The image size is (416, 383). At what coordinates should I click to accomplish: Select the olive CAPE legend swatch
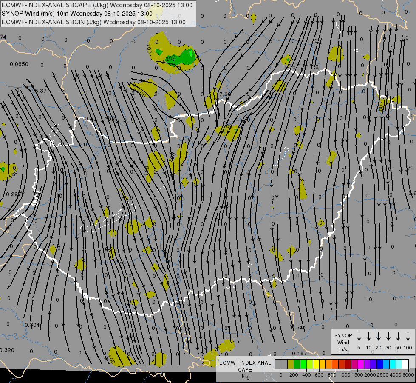tap(291, 364)
